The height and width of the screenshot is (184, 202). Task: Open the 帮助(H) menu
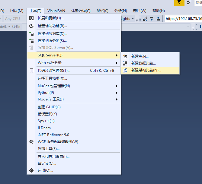[x=159, y=11]
